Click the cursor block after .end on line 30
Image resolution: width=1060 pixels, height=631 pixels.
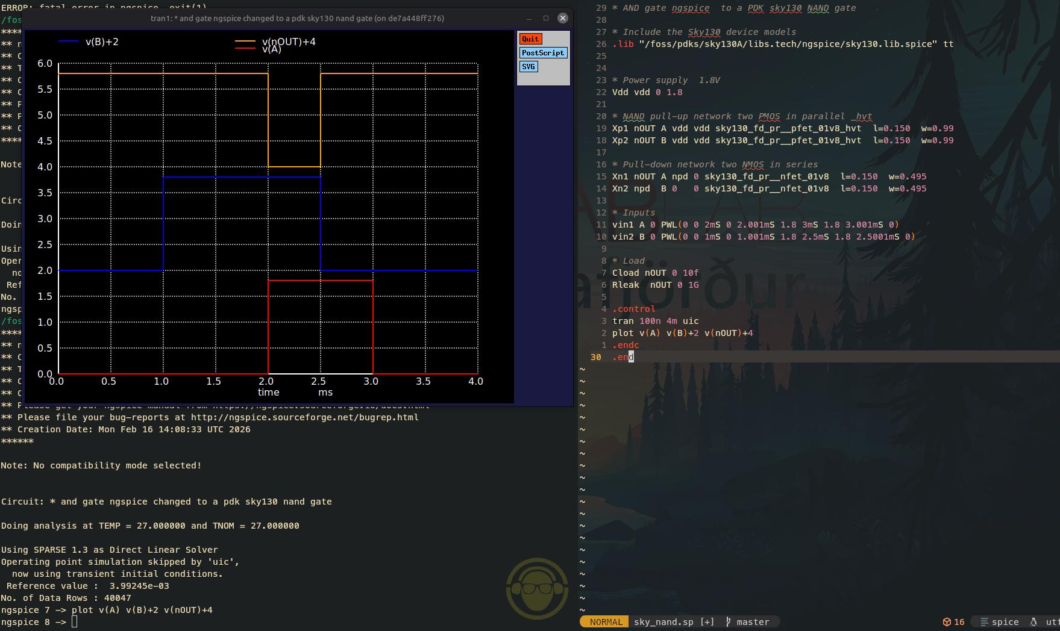click(630, 357)
